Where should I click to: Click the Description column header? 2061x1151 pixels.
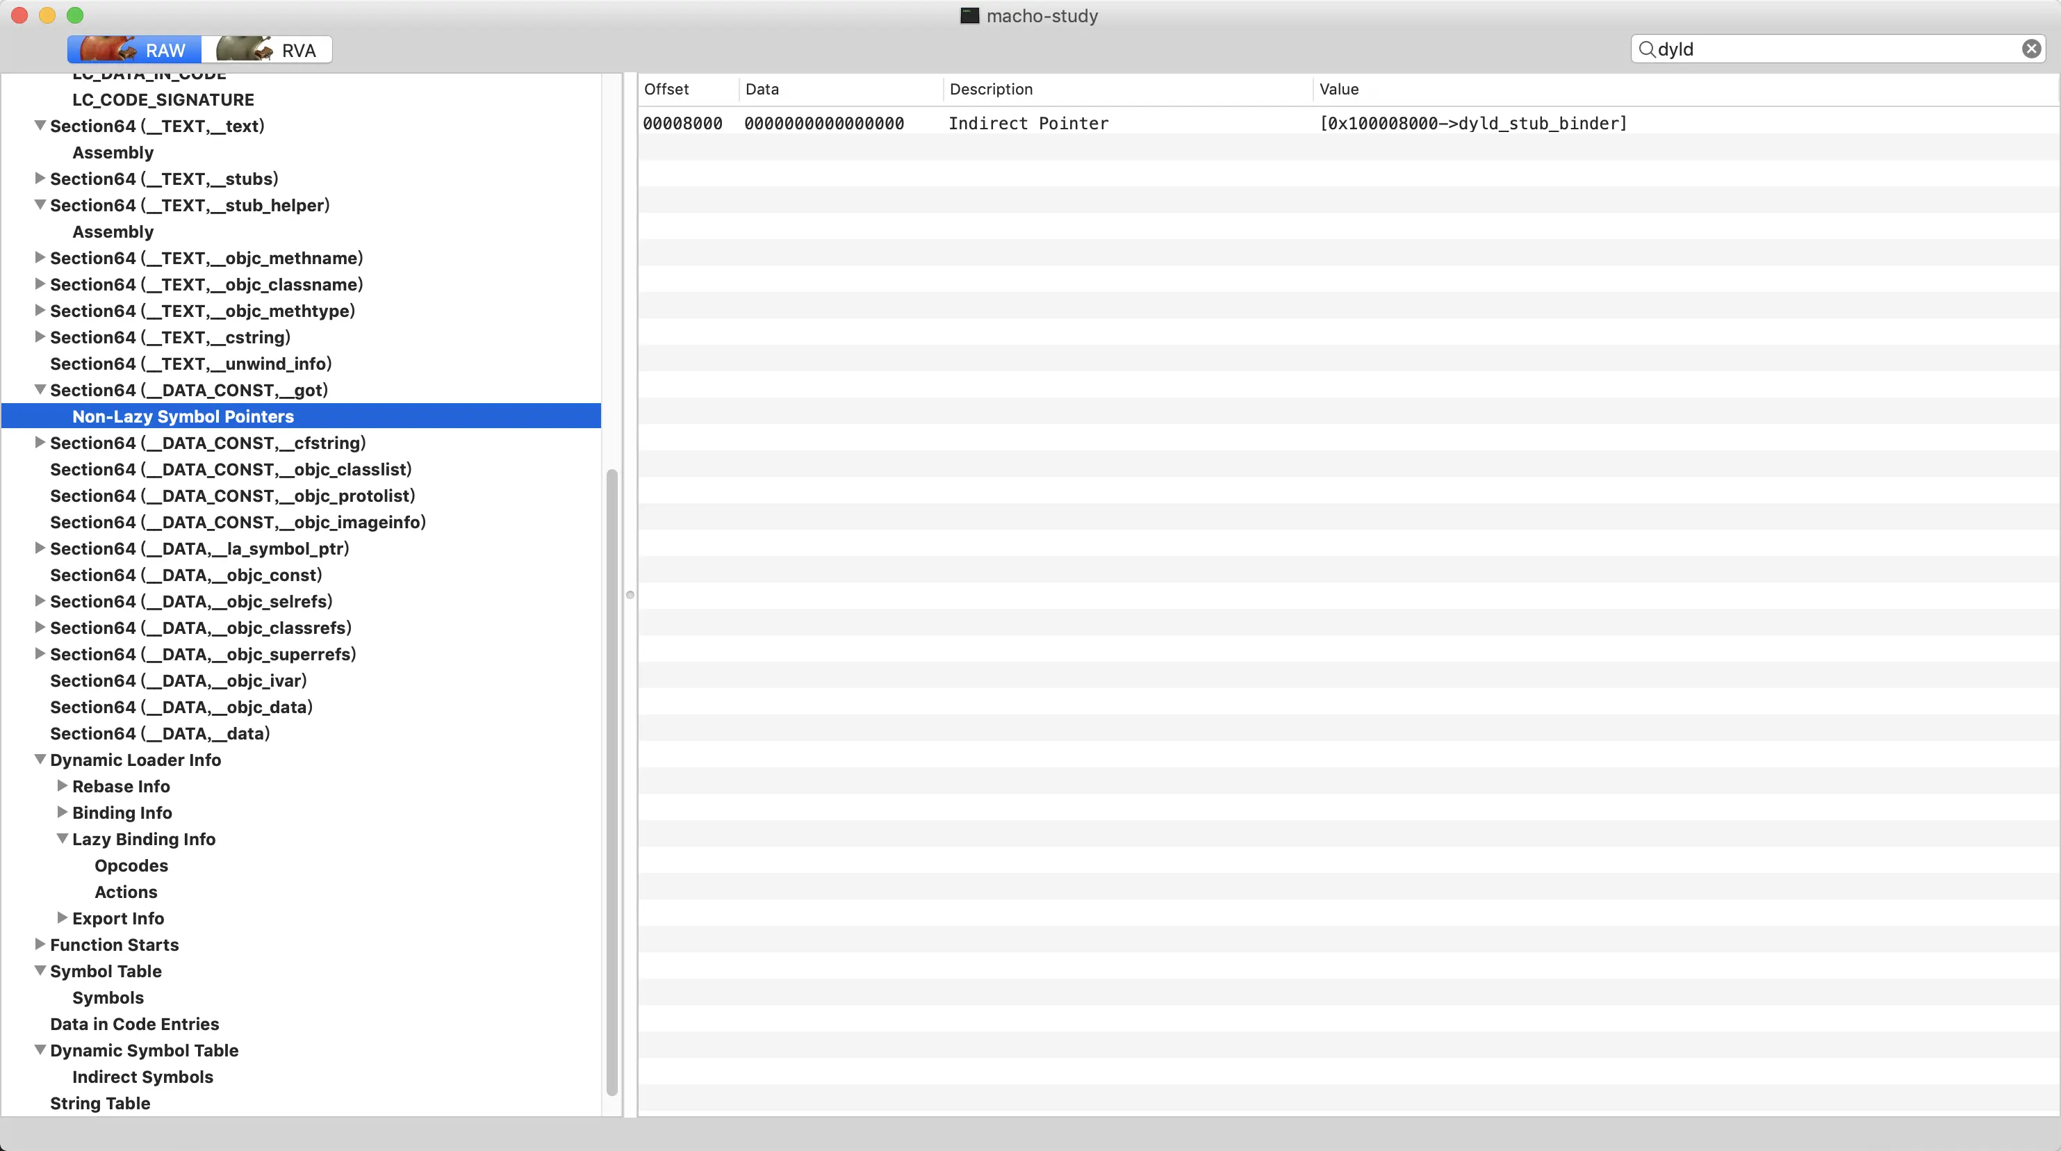pyautogui.click(x=990, y=89)
